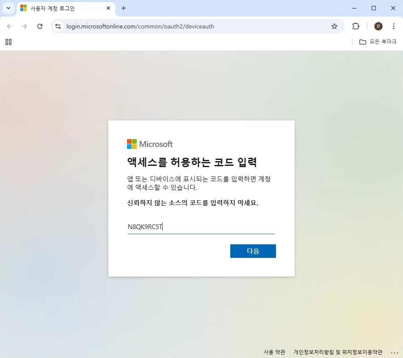Maximize the browser window
The width and height of the screenshot is (403, 358).
(374, 8)
